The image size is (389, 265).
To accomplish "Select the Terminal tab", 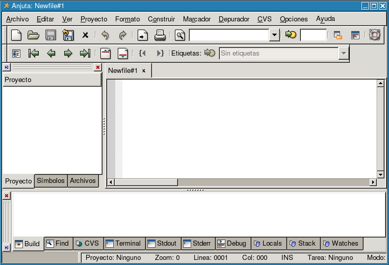I will (124, 244).
